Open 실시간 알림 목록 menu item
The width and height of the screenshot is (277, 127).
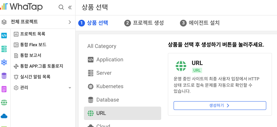click(43, 77)
